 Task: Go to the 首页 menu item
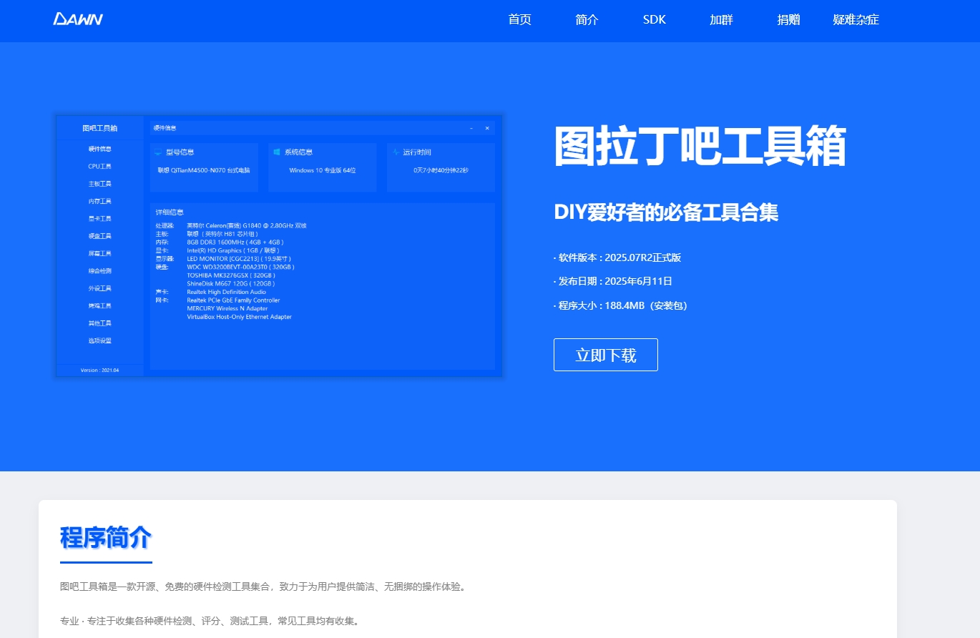[519, 21]
